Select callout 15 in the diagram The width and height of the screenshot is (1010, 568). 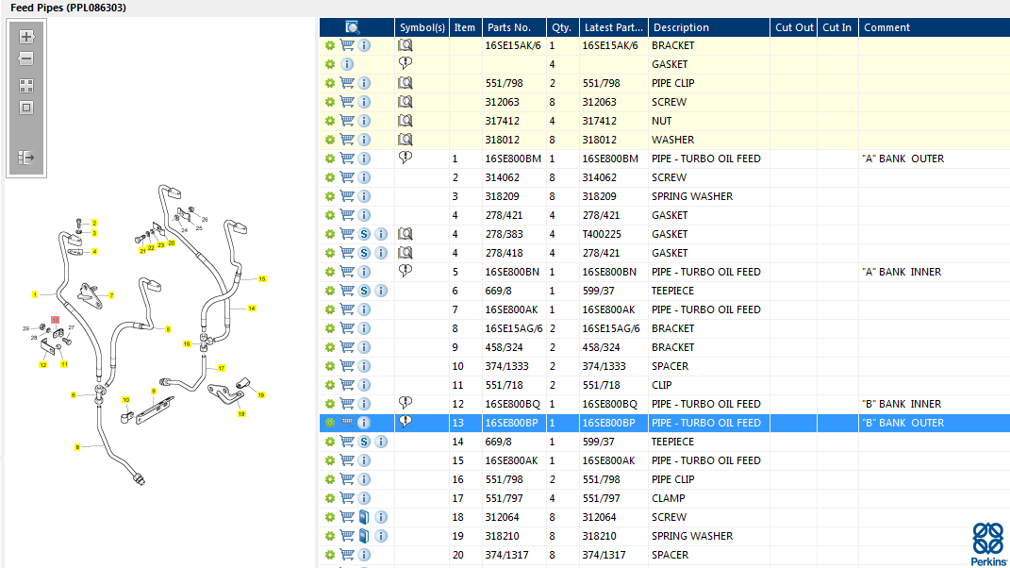click(x=262, y=279)
